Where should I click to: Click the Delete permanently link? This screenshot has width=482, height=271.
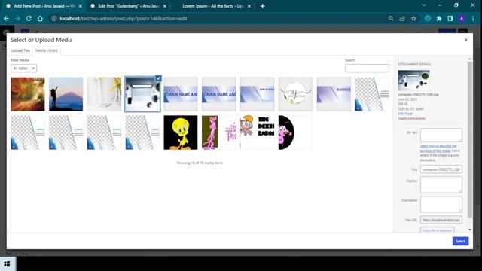tap(411, 118)
